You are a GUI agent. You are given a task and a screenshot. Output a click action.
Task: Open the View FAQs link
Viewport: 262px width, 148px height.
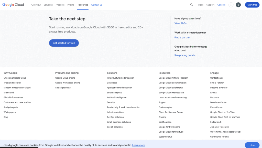point(180,23)
